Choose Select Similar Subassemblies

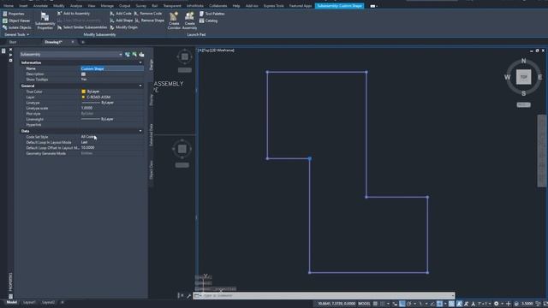[x=82, y=27]
